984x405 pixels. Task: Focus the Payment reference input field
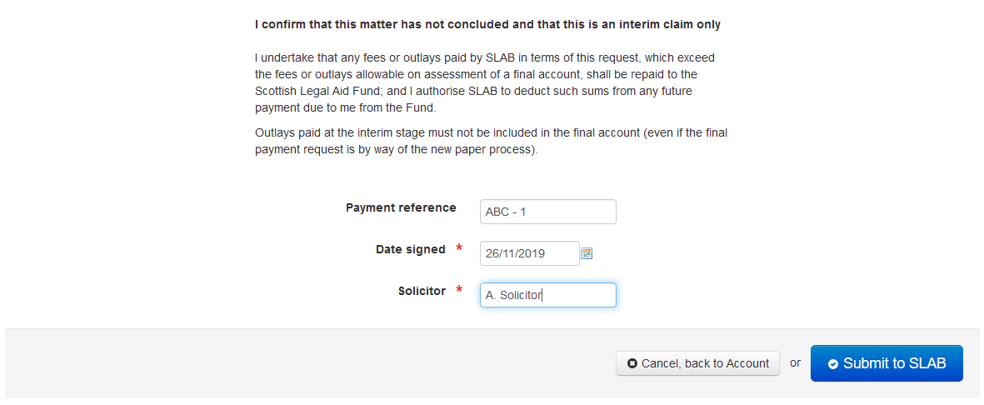point(548,212)
